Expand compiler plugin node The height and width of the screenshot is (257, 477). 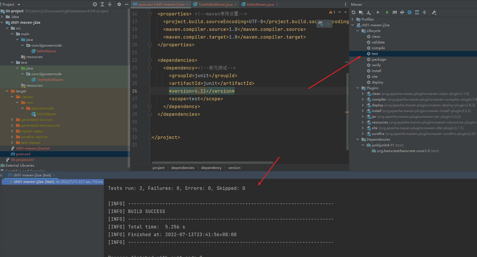[363, 99]
